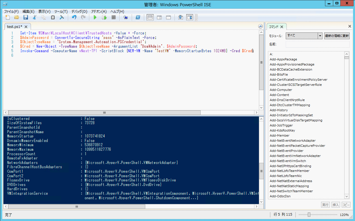Click console pane vertical scrollbar thumb
The image size is (355, 221).
click(261, 170)
